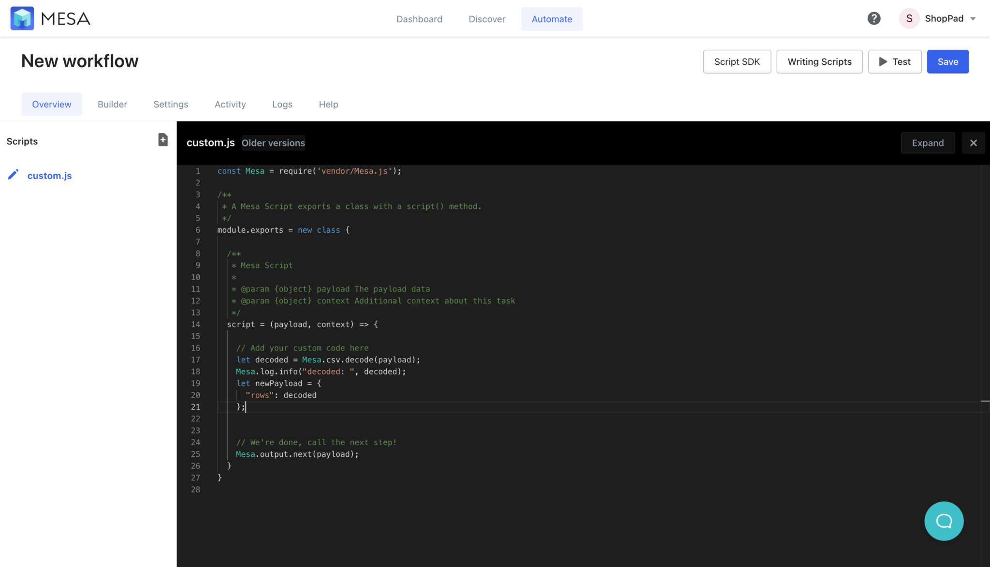Switch to the Builder tab
The width and height of the screenshot is (990, 567).
[112, 104]
